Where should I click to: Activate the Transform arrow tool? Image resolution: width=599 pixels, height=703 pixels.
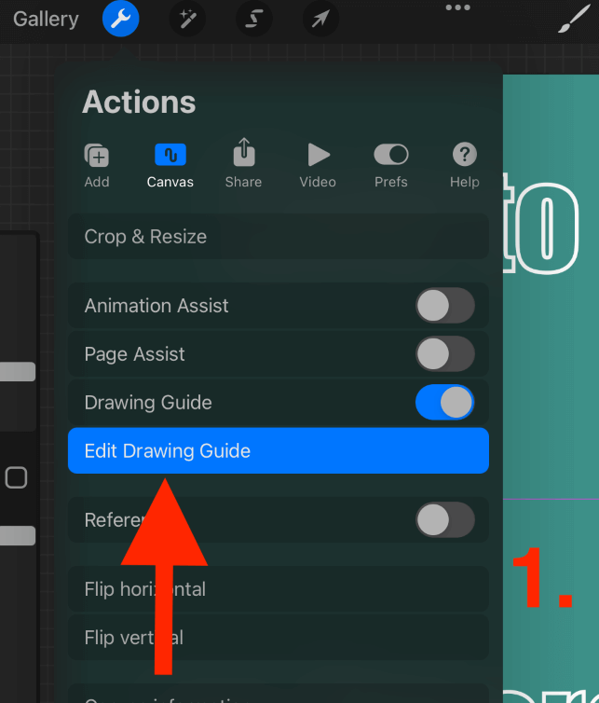pos(320,19)
